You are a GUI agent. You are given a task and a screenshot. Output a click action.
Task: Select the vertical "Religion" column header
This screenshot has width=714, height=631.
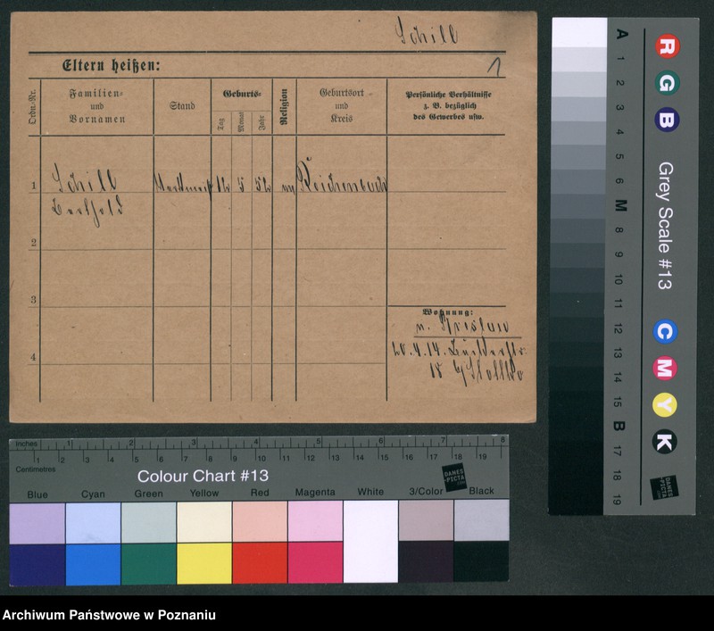pyautogui.click(x=284, y=106)
